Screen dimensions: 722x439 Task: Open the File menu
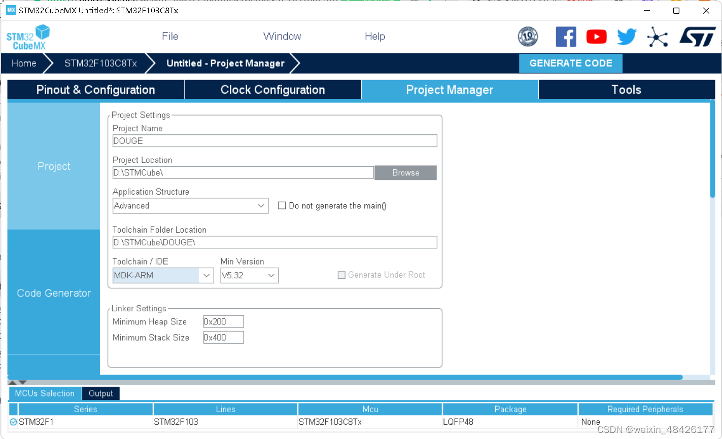(170, 36)
